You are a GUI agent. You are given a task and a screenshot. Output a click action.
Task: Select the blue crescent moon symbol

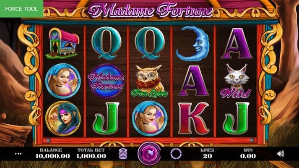(193, 44)
